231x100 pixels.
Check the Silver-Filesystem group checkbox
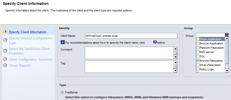point(198,65)
